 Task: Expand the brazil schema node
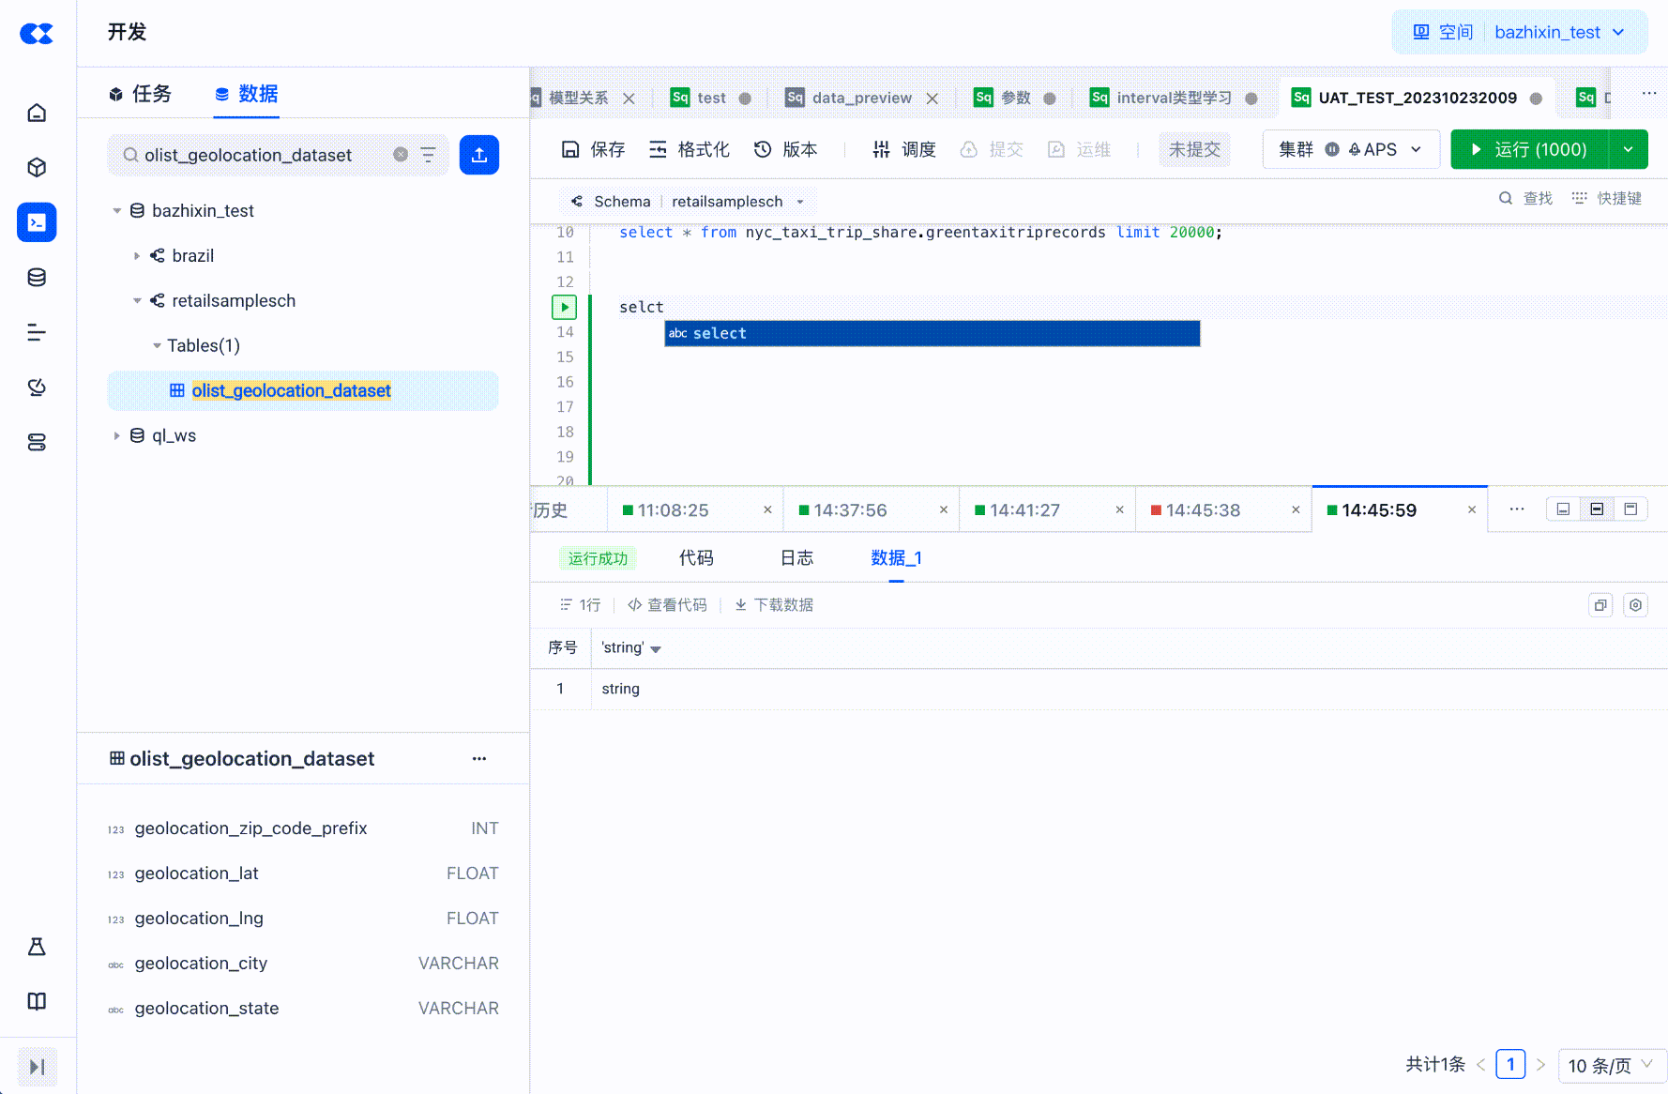(137, 256)
